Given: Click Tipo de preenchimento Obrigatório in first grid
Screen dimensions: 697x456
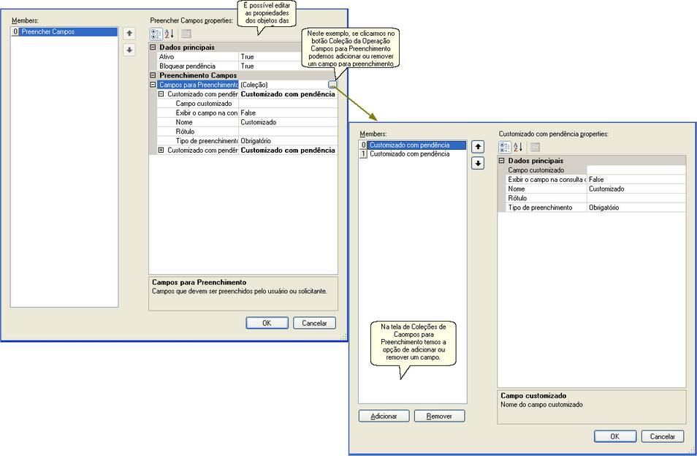Looking at the screenshot, I should (x=288, y=140).
